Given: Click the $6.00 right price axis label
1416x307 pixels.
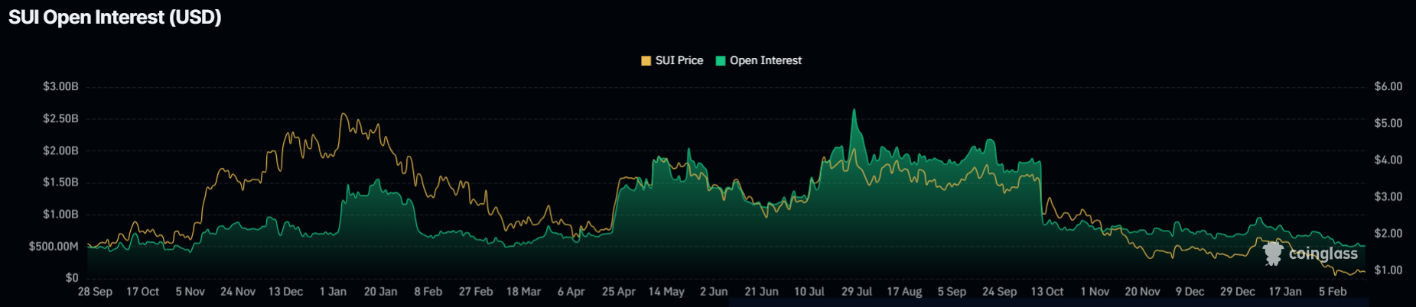Looking at the screenshot, I should pyautogui.click(x=1388, y=87).
